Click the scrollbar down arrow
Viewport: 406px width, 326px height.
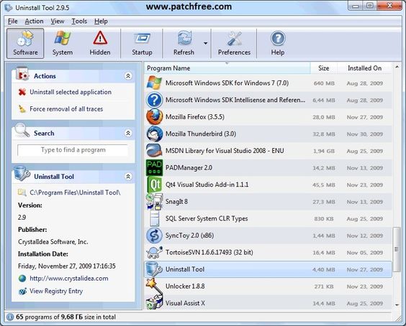coord(397,305)
